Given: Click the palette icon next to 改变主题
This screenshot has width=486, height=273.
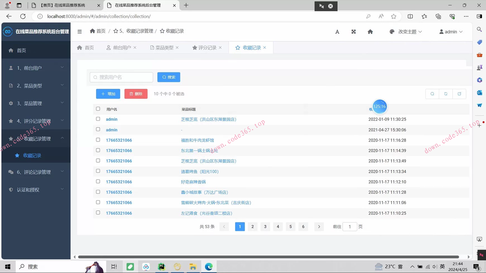Looking at the screenshot, I should tap(392, 31).
